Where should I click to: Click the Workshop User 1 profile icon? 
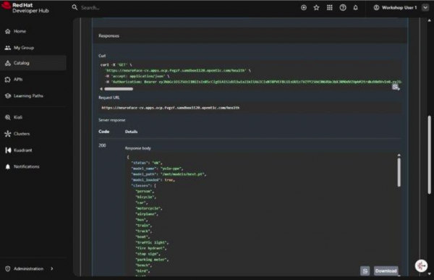coord(376,8)
